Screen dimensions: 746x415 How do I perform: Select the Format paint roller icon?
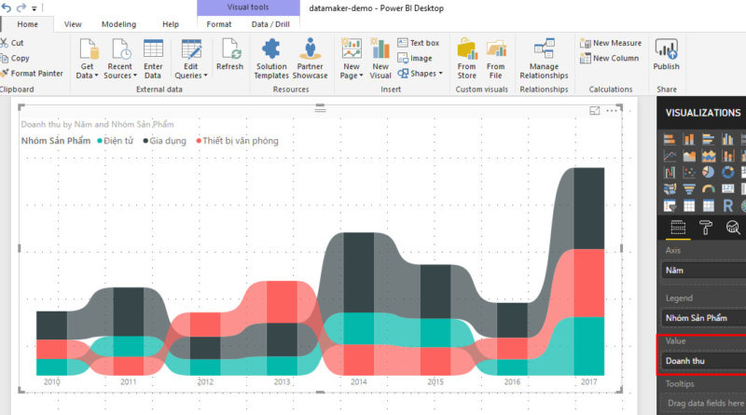point(706,227)
